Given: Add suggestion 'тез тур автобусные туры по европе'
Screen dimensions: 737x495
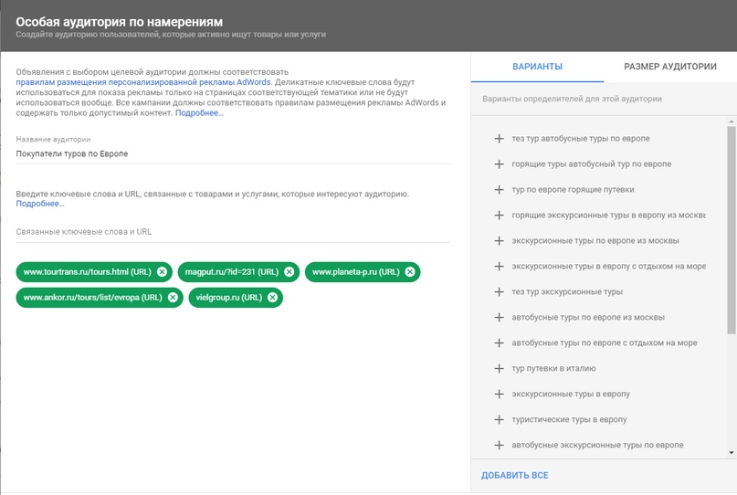Looking at the screenshot, I should pyautogui.click(x=499, y=139).
